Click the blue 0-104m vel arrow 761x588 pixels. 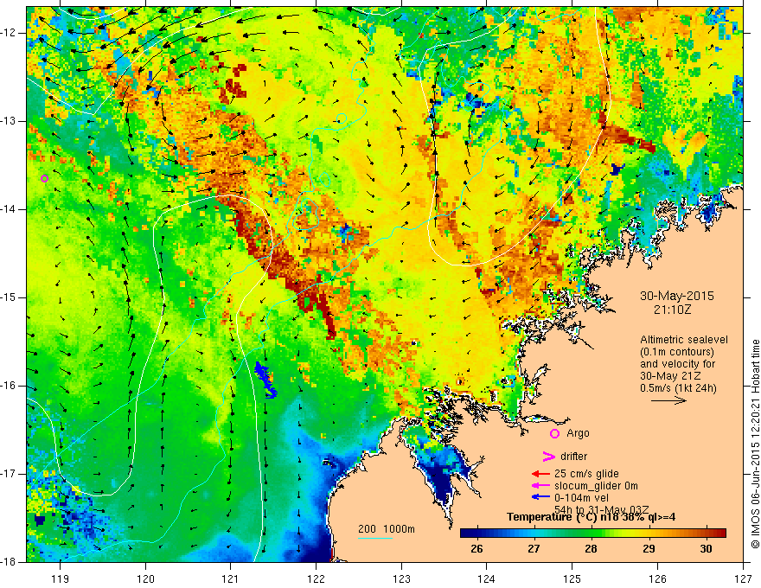540,497
